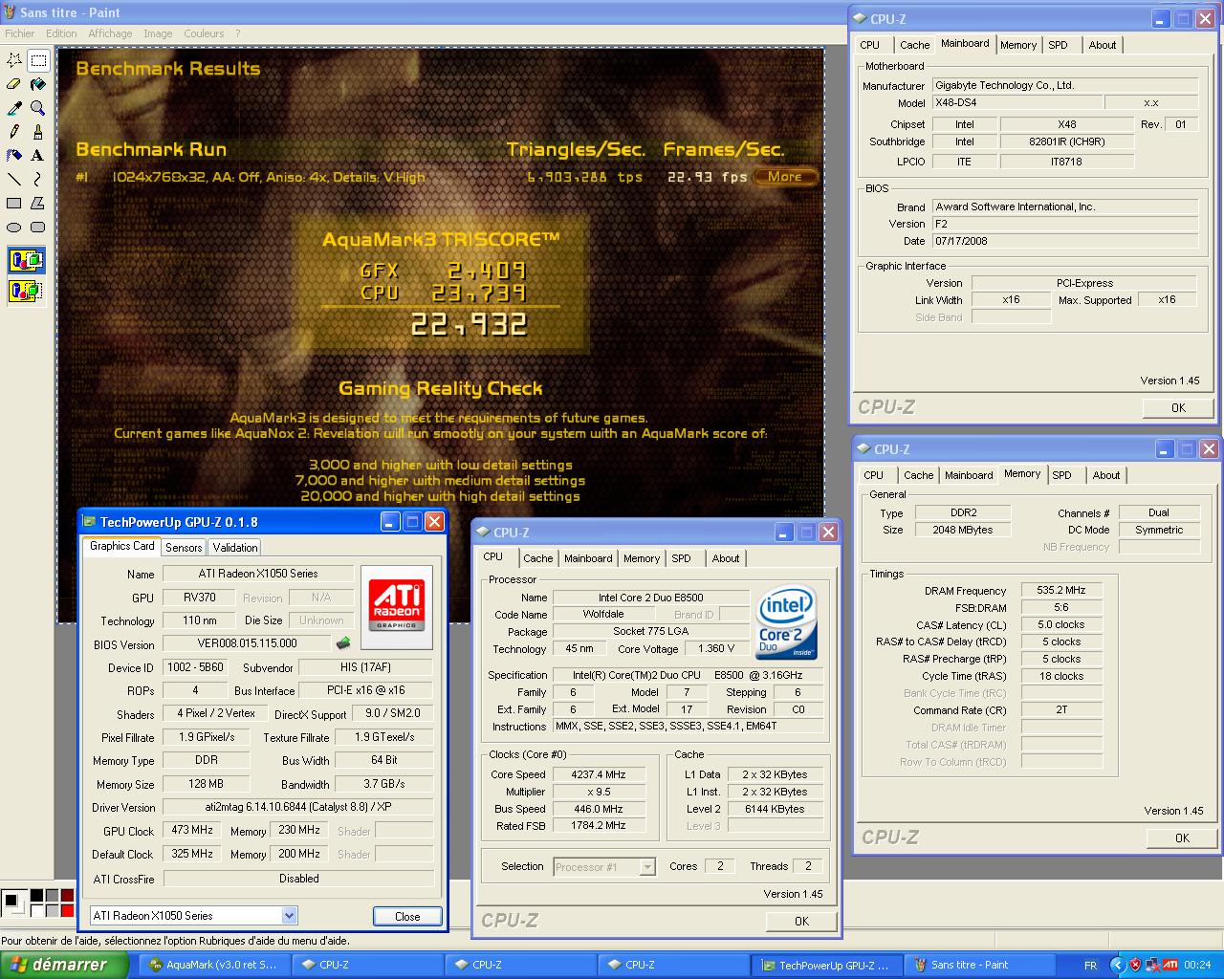Screen dimensions: 1224x979
Task: Open About tab in the CPU-Z mainboard window
Action: 1102,45
